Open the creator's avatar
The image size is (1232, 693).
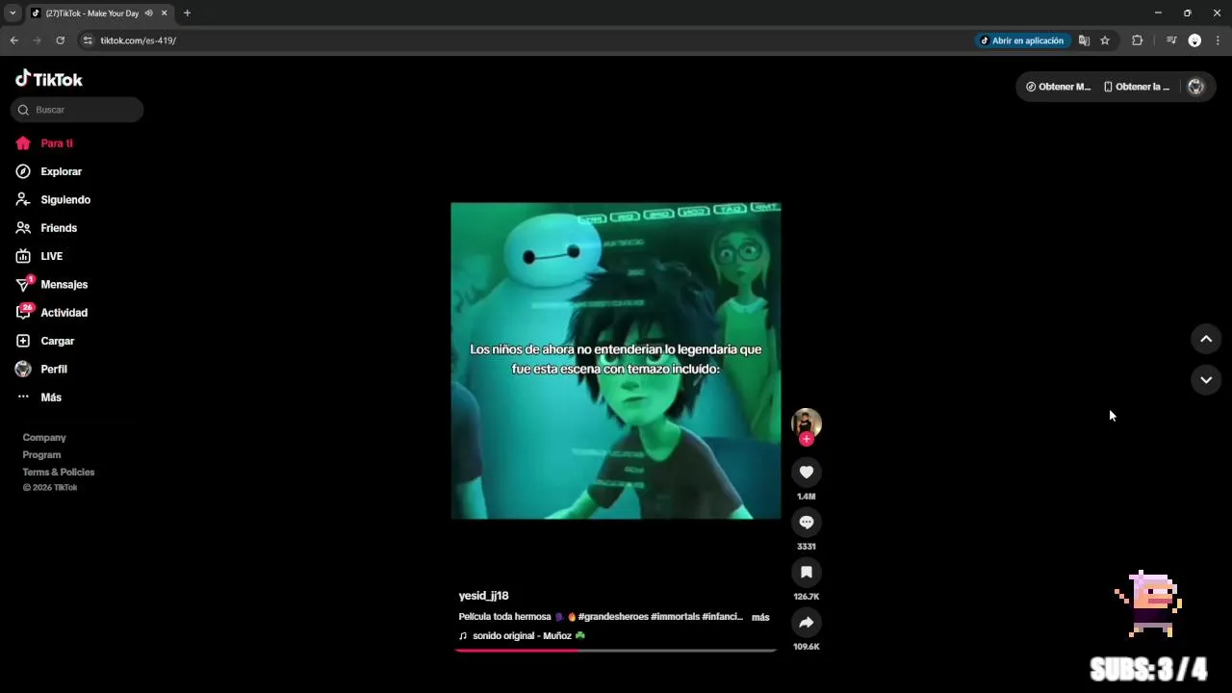[x=807, y=422]
